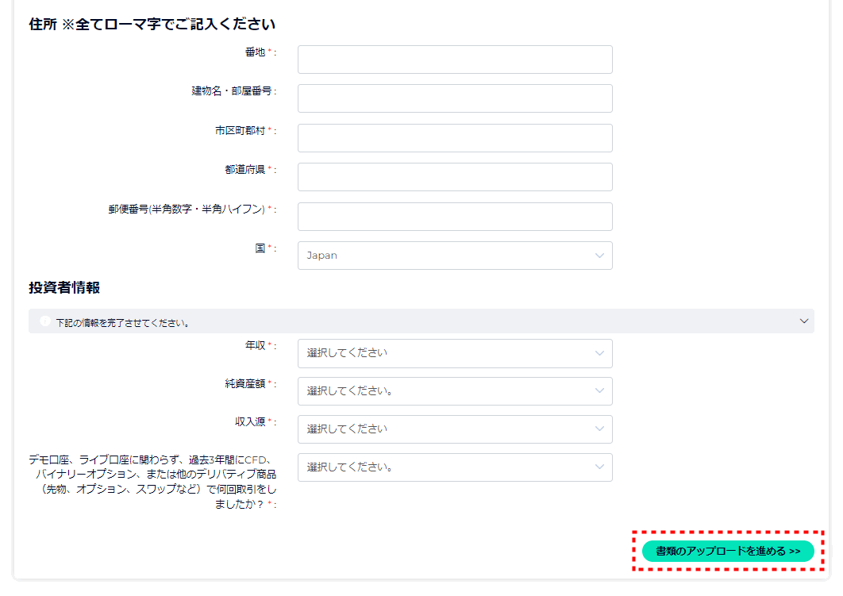Click the デモ口座、ライブ口座に関わらず question text
The width and height of the screenshot is (843, 596).
coord(152,482)
